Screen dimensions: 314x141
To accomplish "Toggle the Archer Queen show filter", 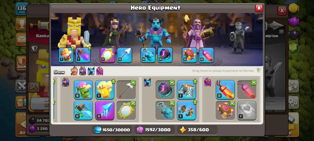I will click(83, 71).
